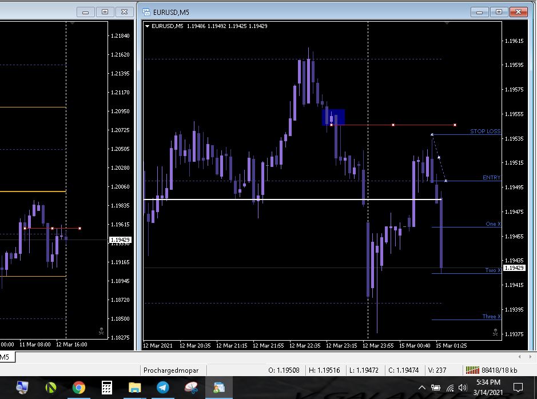This screenshot has height=399, width=537.
Task: Click the L: 1.19472 low price status field
Action: pos(364,370)
